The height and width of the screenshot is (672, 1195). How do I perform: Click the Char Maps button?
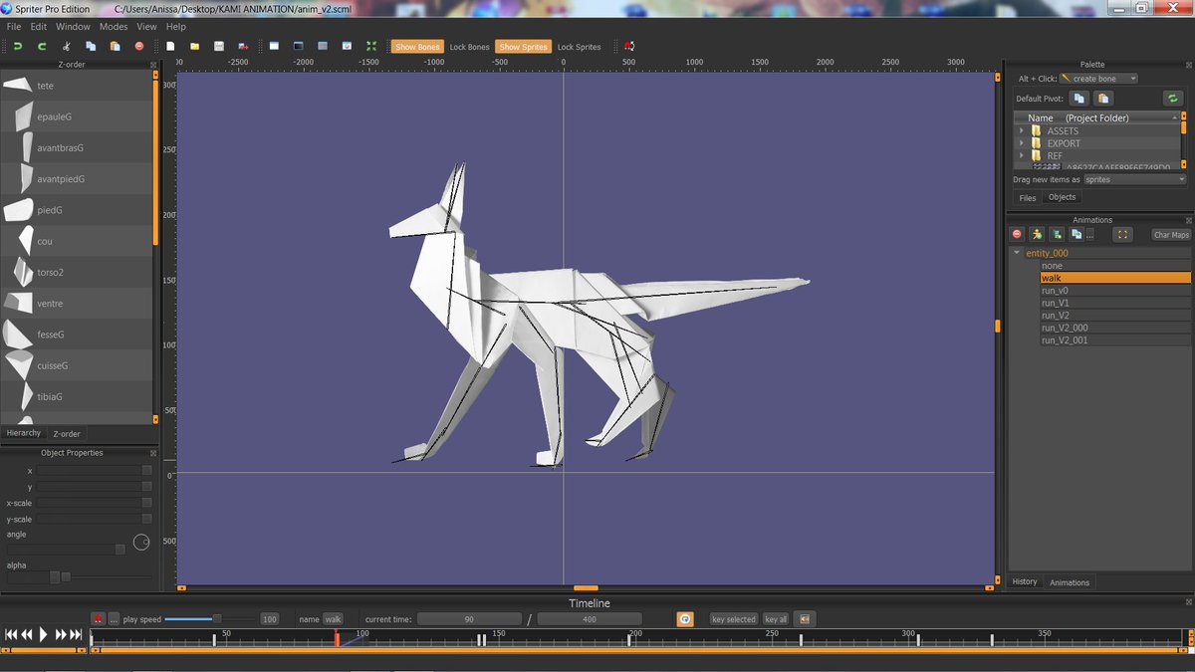click(1170, 234)
